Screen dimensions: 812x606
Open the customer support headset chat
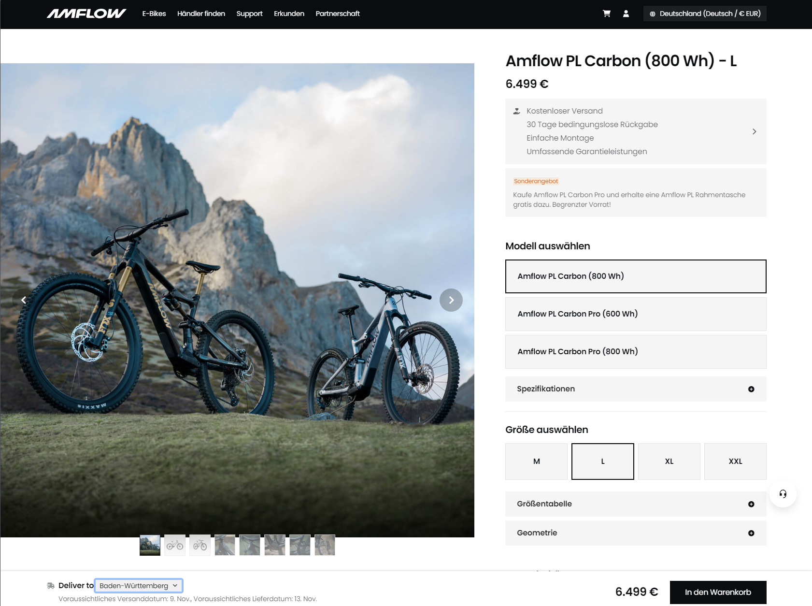(783, 494)
